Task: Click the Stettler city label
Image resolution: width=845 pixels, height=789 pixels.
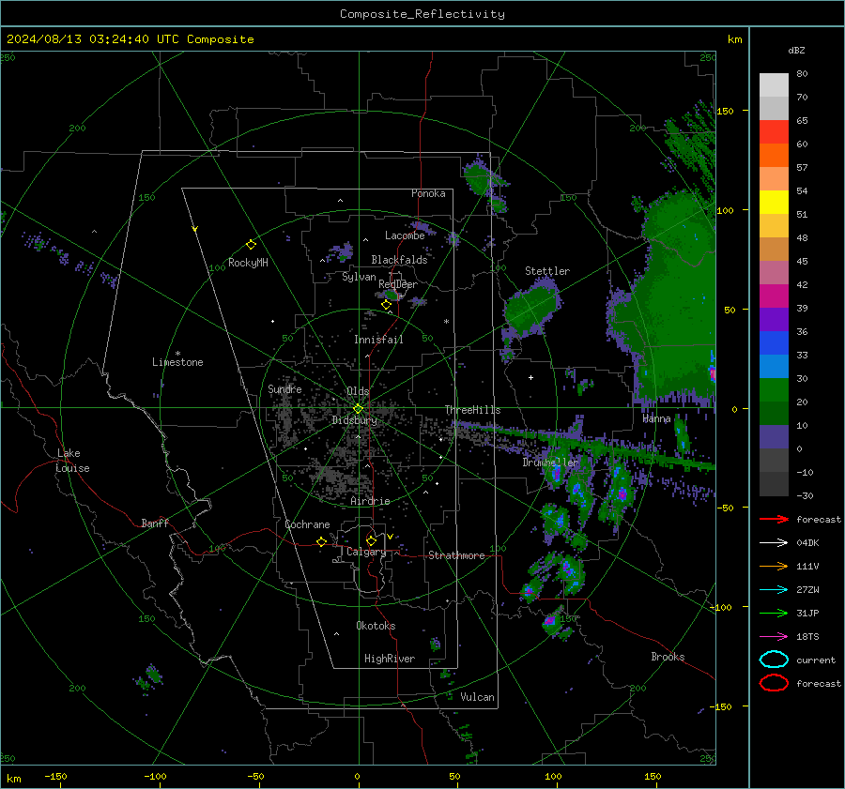Action: point(547,271)
